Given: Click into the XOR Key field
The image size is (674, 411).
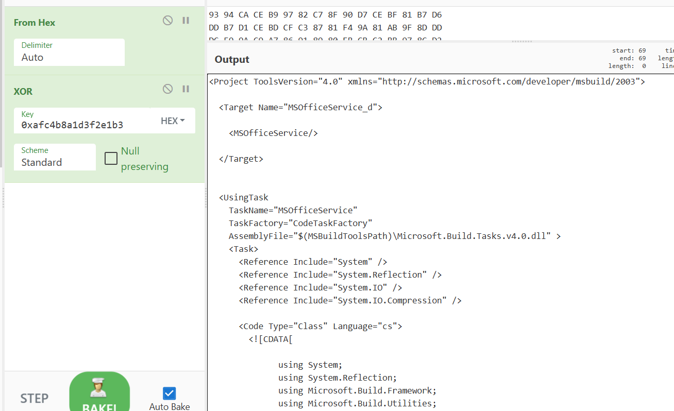Looking at the screenshot, I should [x=82, y=121].
